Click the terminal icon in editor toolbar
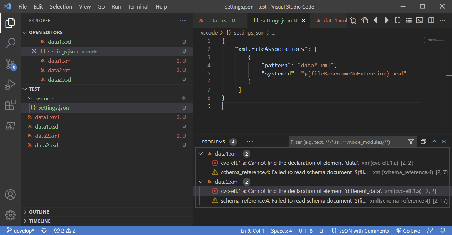Viewport: 452px width, 235px height. 420,21
